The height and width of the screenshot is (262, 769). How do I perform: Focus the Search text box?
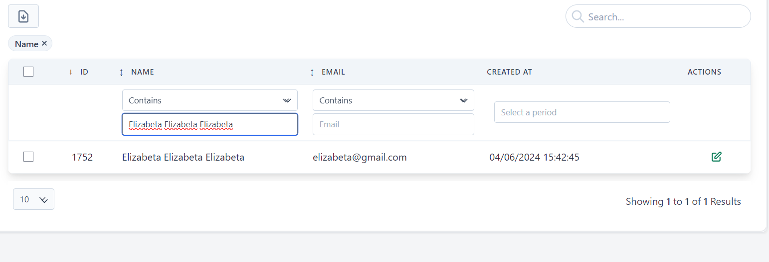(666, 17)
